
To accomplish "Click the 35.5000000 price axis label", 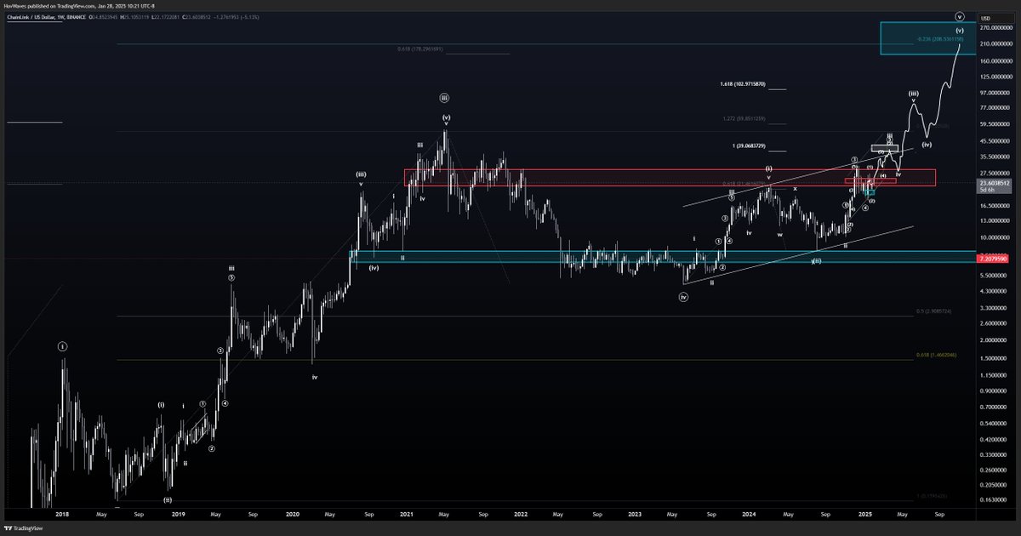I will pos(995,157).
